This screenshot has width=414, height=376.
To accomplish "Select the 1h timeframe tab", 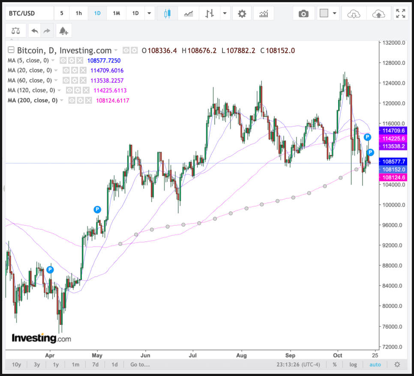I will [79, 13].
